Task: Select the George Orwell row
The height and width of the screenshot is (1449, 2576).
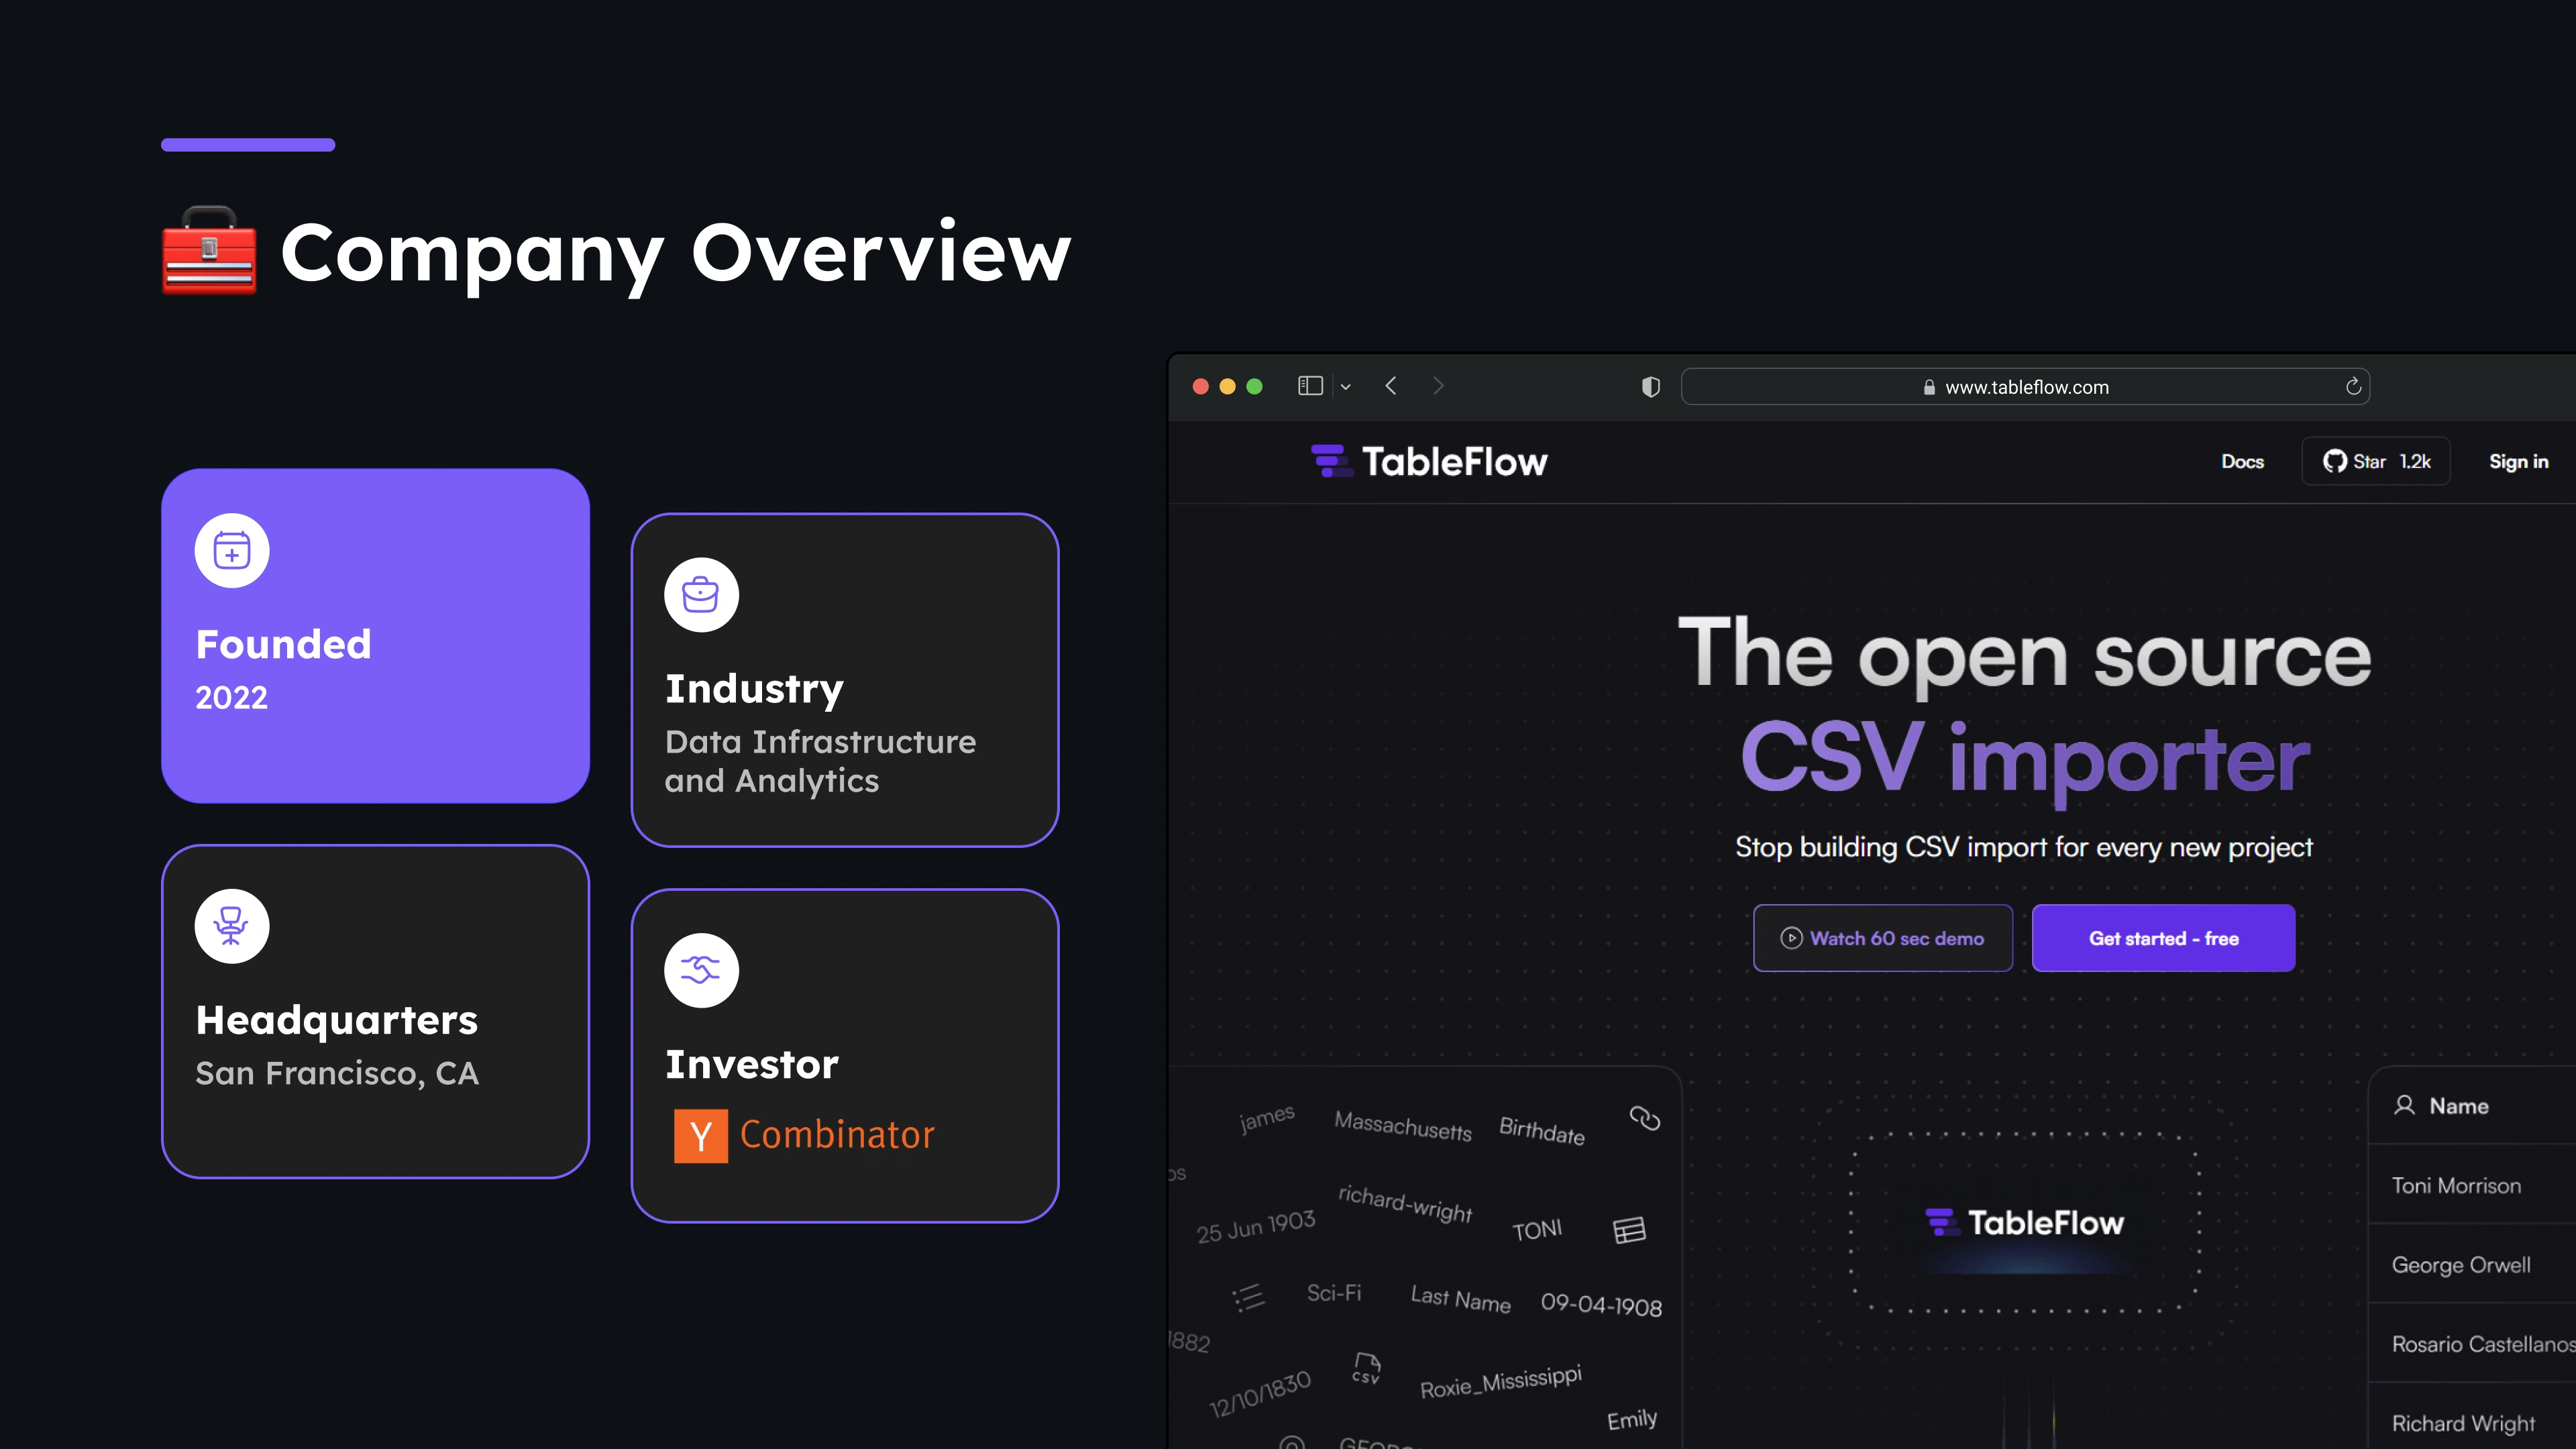Action: (x=2472, y=1264)
